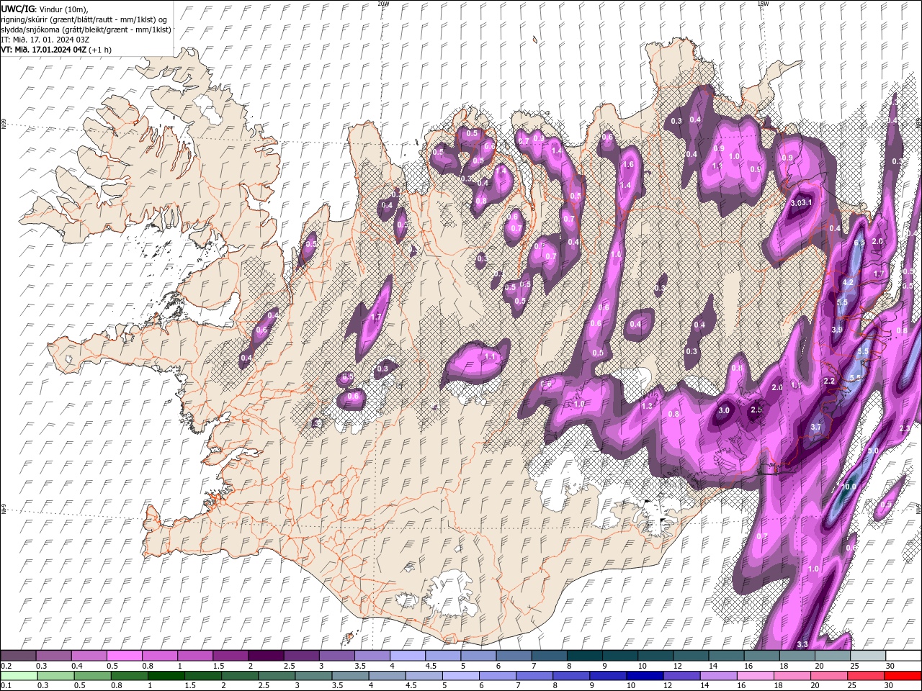The image size is (922, 691).
Task: Click the "5.0" precipitation value offshore east
Action: point(873,451)
